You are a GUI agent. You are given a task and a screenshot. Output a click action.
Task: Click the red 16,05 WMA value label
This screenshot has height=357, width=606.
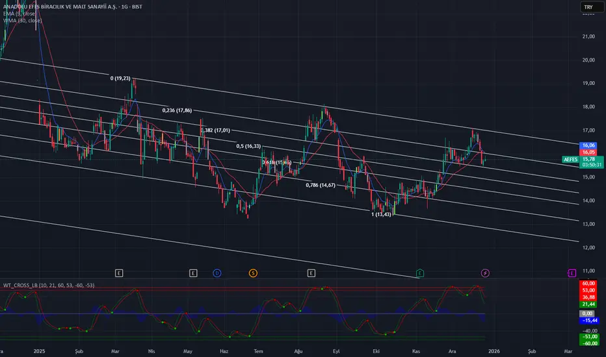(x=588, y=152)
